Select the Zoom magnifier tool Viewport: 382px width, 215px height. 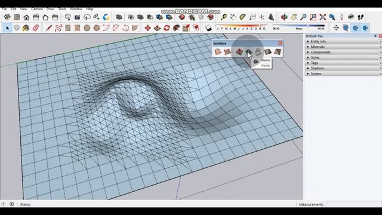[x=303, y=17]
